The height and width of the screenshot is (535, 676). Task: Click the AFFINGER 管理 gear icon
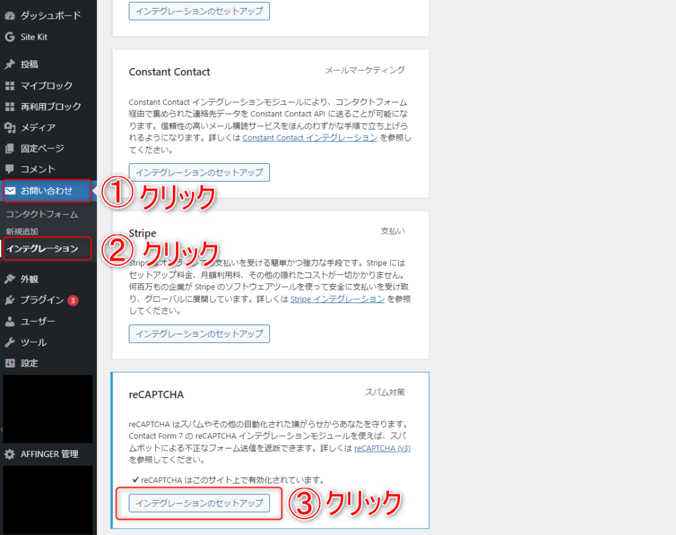click(9, 454)
